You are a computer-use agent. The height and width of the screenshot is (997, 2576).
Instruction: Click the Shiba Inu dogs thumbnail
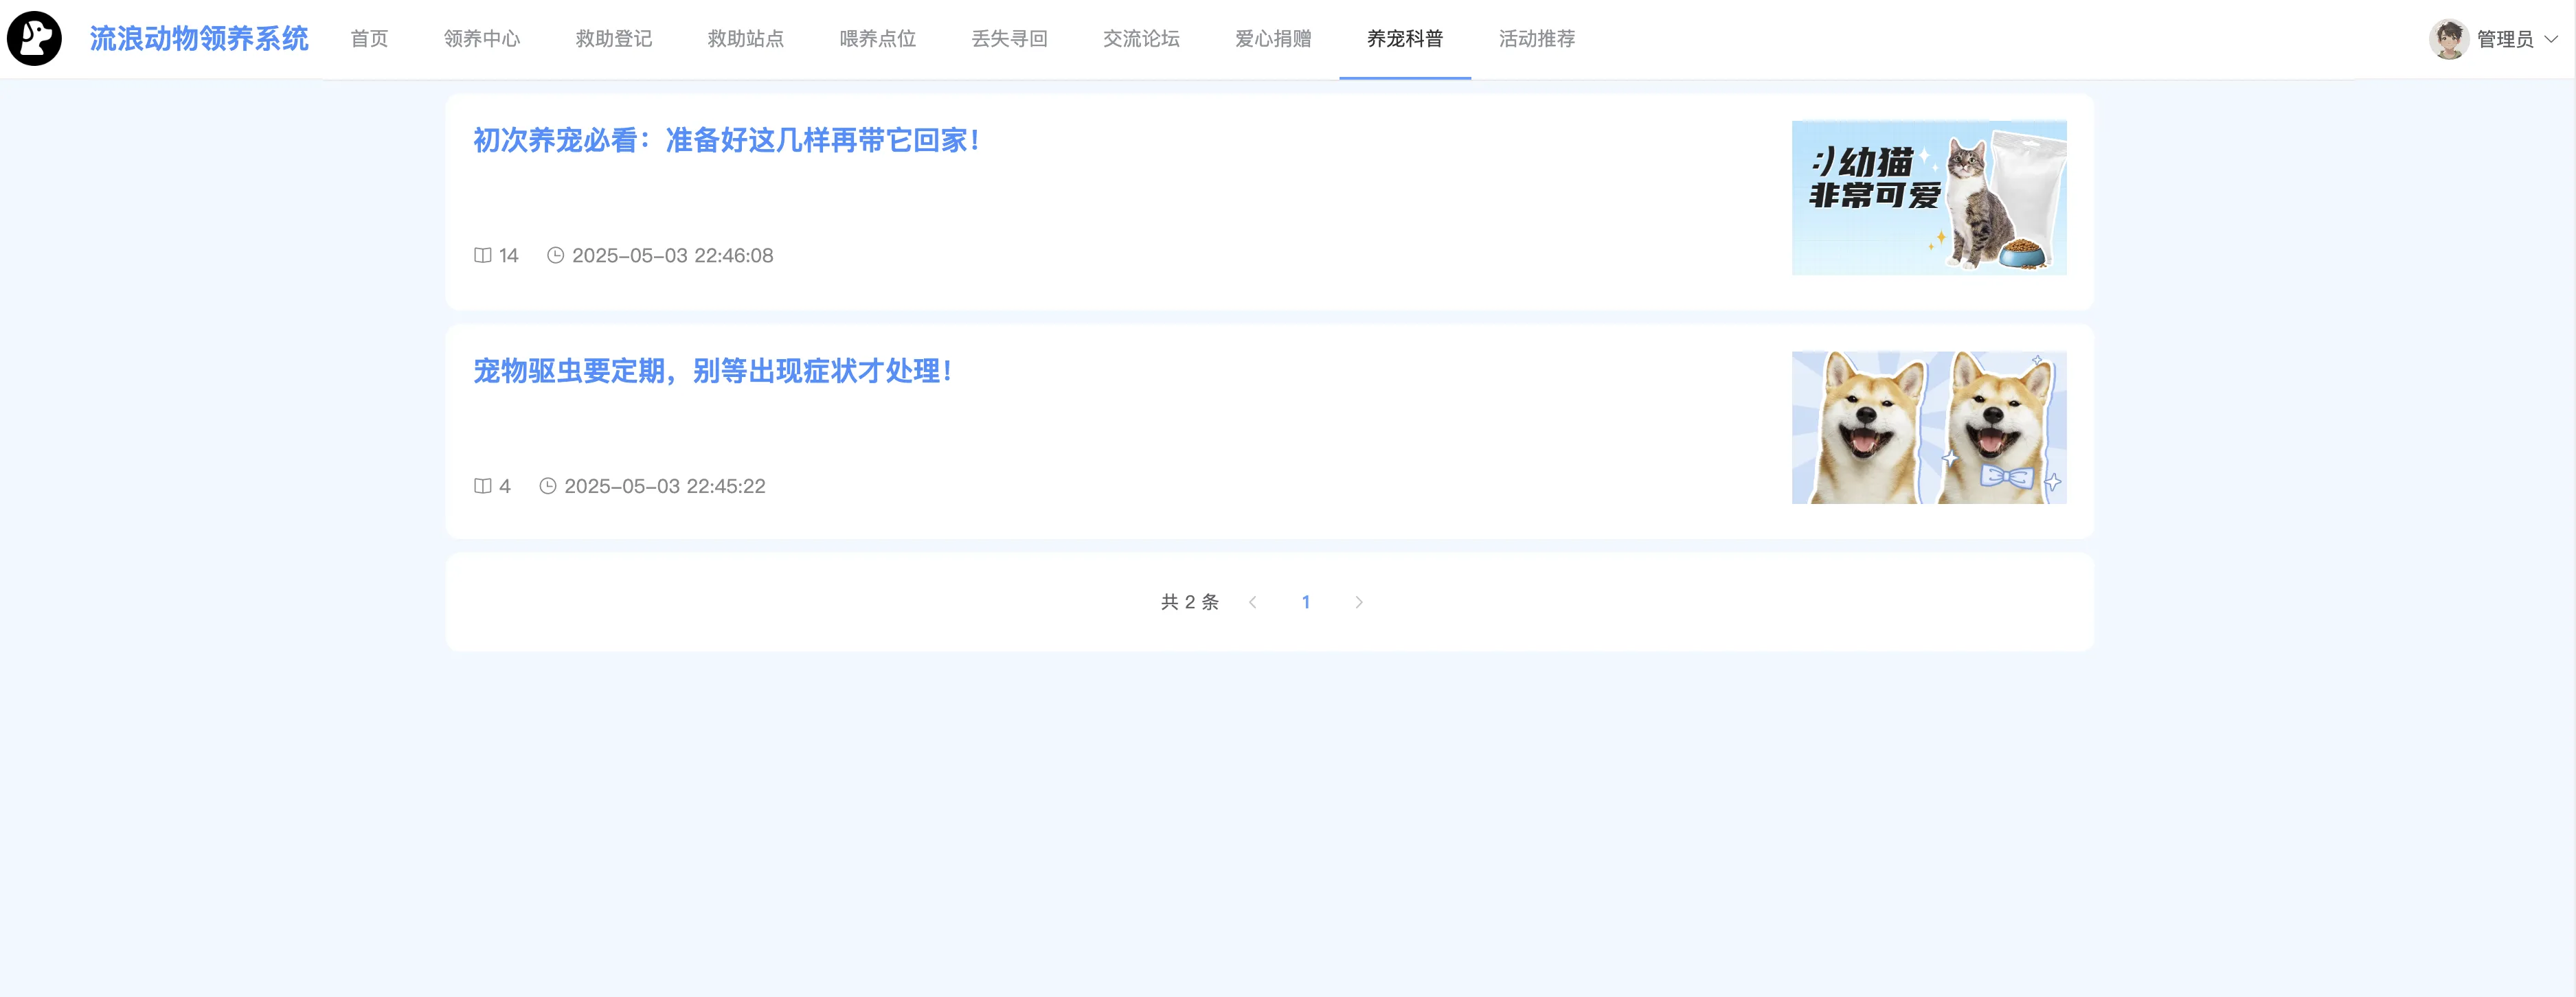point(1928,427)
